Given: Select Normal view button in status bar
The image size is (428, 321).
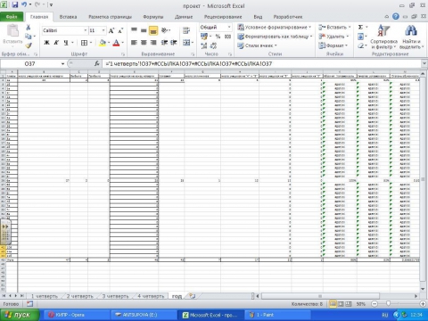Looking at the screenshot, I should (333, 304).
